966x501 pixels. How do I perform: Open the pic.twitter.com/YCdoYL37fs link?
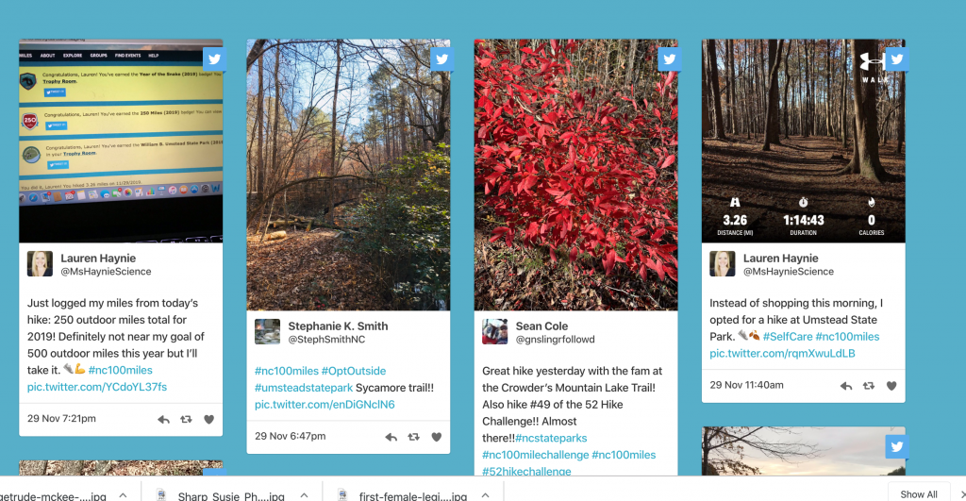tap(97, 387)
